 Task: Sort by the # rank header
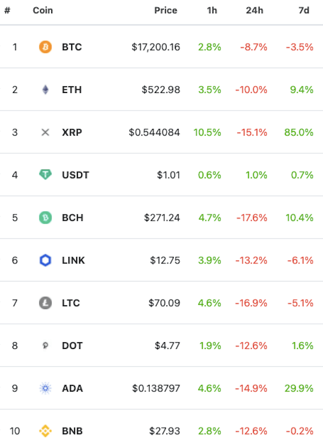[7, 10]
